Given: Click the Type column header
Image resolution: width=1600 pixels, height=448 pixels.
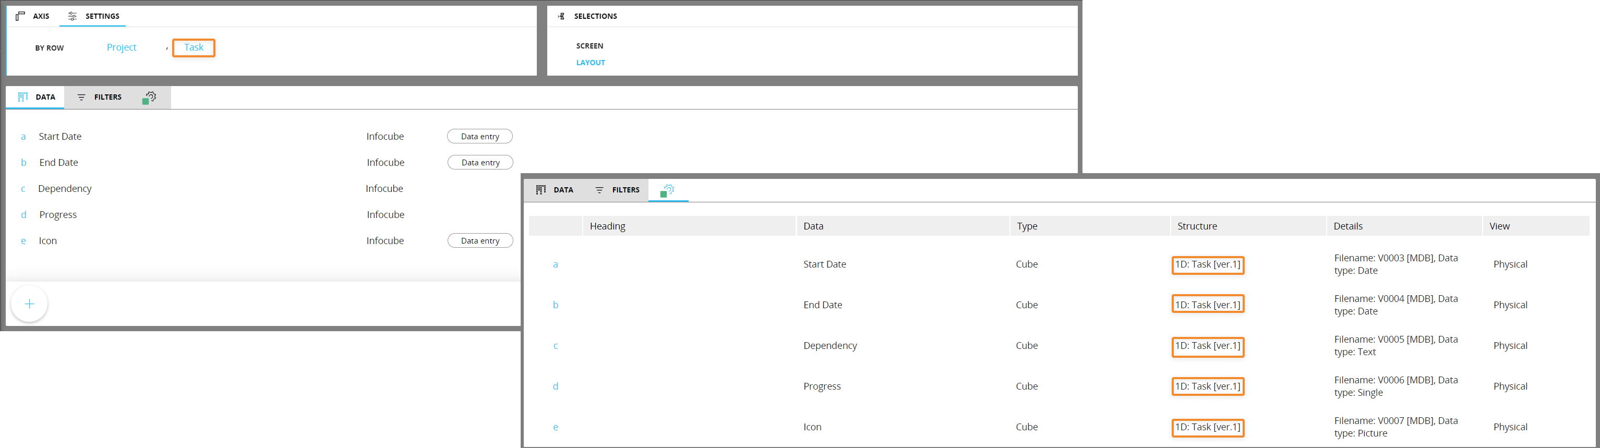Looking at the screenshot, I should click(x=1090, y=226).
